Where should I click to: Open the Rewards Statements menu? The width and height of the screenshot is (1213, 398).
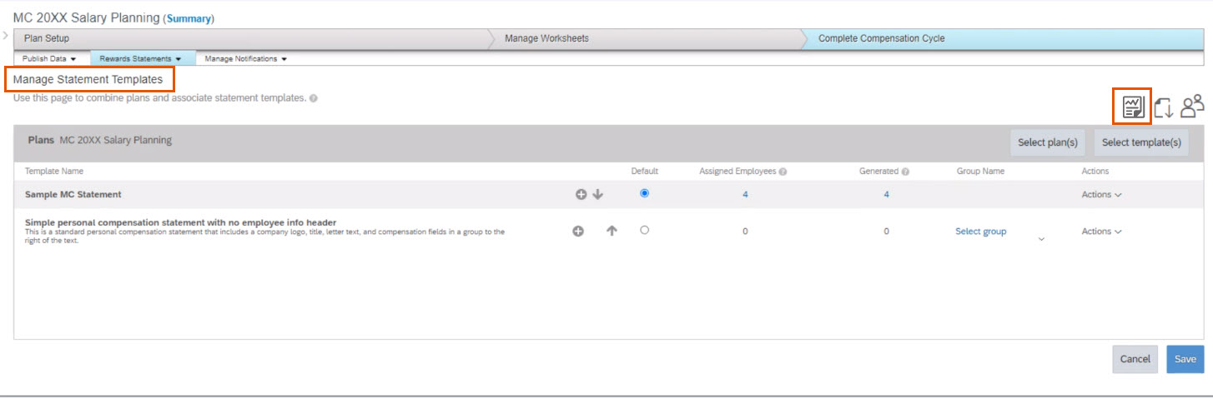140,59
